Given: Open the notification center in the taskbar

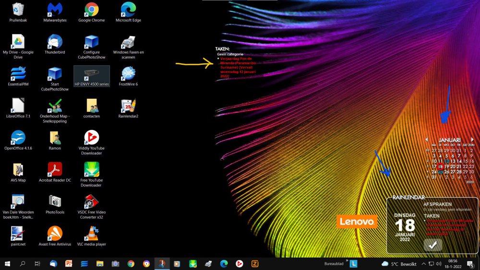Looking at the screenshot, I should click(x=470, y=264).
